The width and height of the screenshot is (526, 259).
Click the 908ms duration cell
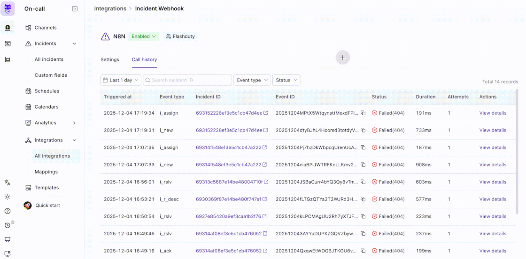click(424, 165)
